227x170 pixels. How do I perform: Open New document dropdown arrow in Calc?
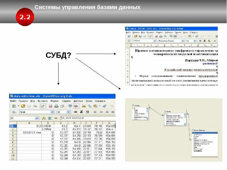pos(18,106)
